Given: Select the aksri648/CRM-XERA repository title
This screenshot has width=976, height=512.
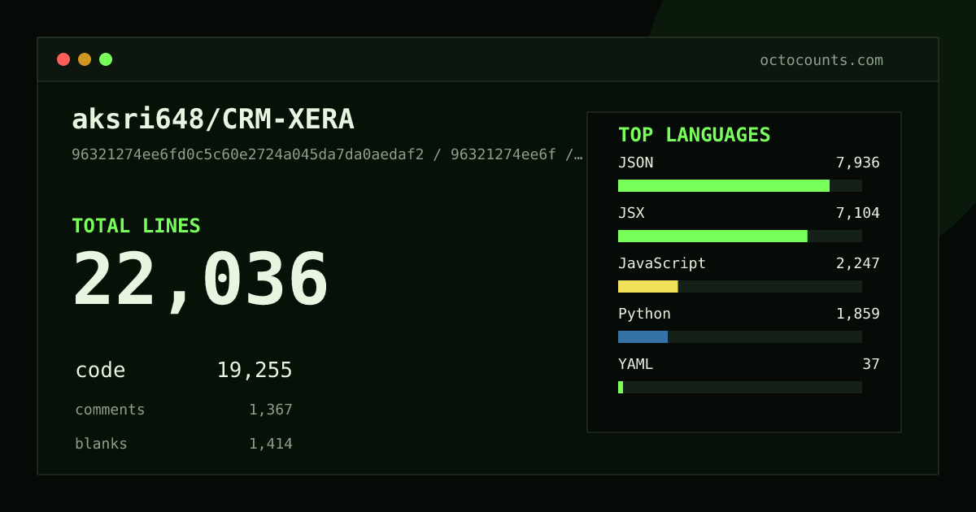Looking at the screenshot, I should 213,119.
